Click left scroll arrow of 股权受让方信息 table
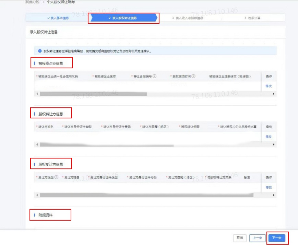Viewport: 298px width, 246px height. (x=37, y=195)
